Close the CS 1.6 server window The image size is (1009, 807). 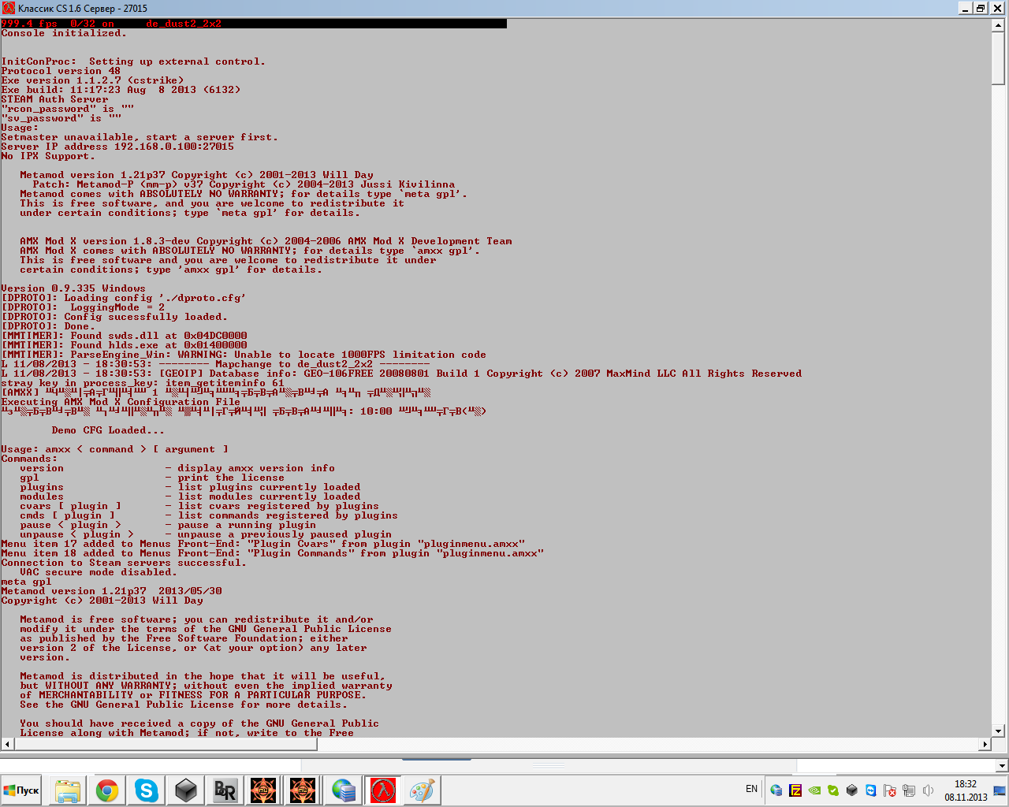(998, 8)
